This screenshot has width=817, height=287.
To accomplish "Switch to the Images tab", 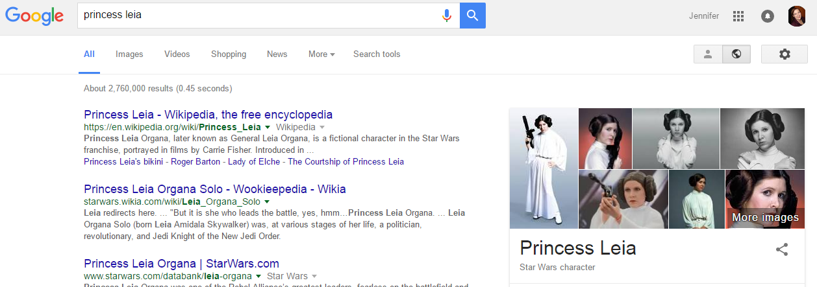I will 129,54.
